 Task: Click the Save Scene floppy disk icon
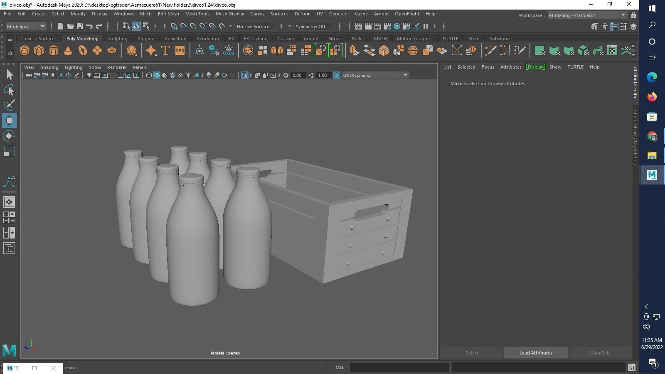pyautogui.click(x=80, y=26)
